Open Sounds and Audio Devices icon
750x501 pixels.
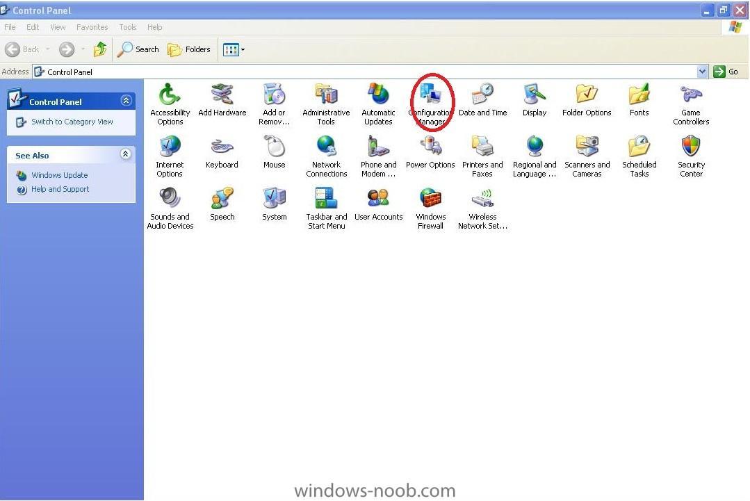click(170, 208)
